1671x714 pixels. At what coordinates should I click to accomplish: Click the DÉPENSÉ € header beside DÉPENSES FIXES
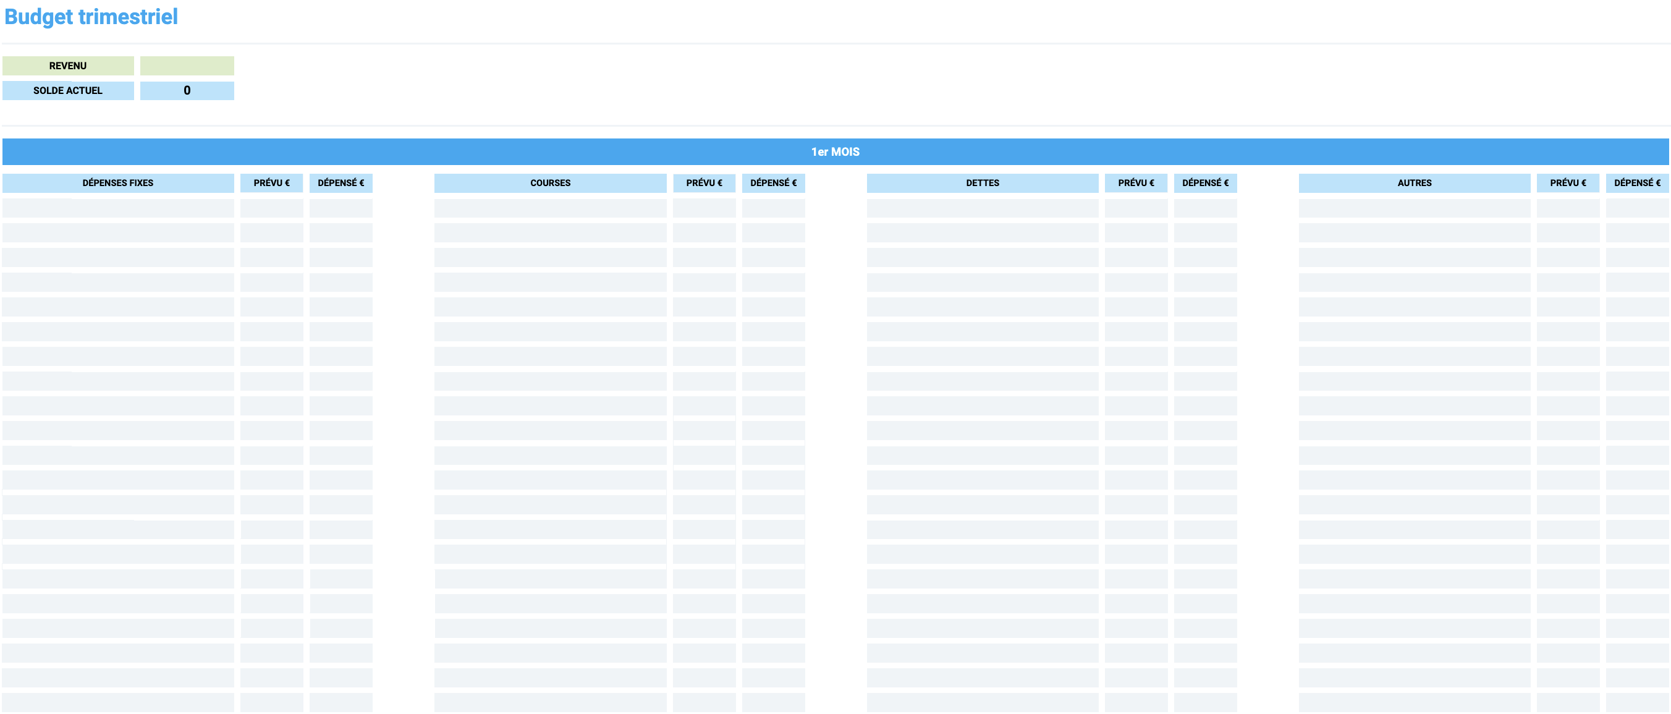click(x=341, y=183)
